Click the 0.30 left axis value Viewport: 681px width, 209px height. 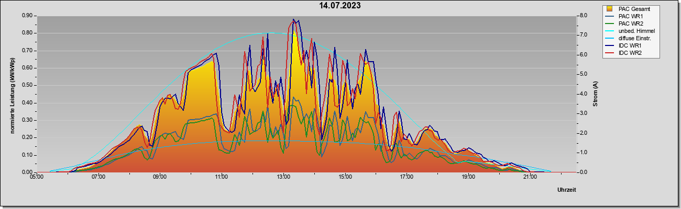[x=27, y=120]
